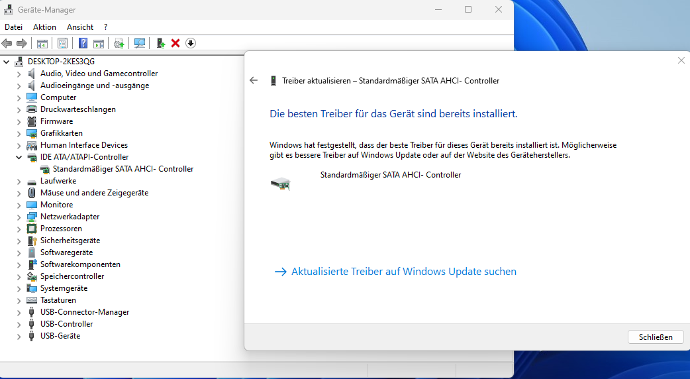Click the scan for hardware changes icon
The image size is (690, 379).
[140, 43]
